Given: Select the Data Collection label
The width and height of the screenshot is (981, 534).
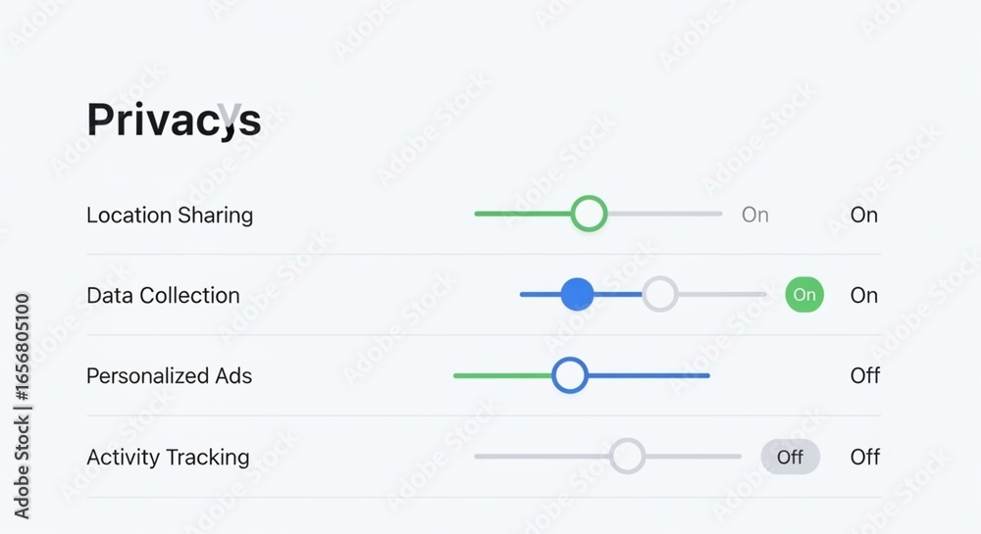Looking at the screenshot, I should point(163,296).
